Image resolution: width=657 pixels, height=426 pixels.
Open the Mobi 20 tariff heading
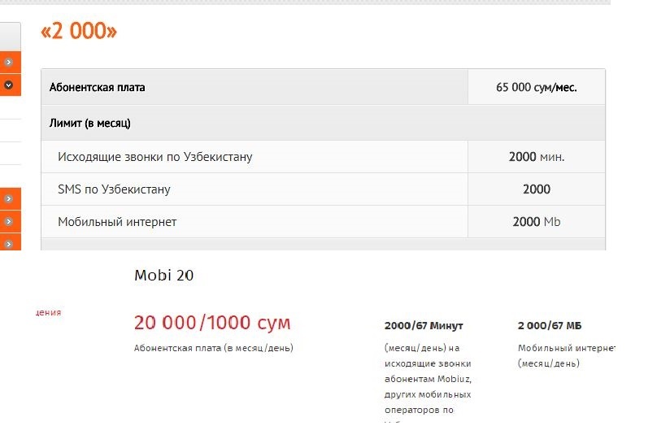tap(163, 276)
